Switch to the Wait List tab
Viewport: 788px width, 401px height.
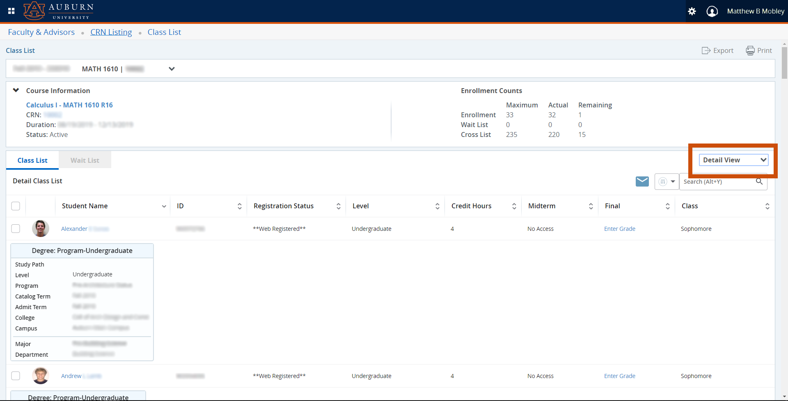click(85, 160)
